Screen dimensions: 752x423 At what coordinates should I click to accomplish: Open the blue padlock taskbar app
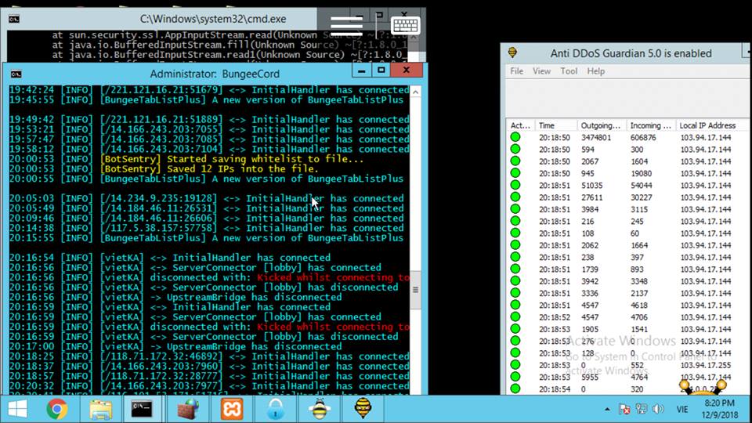click(x=276, y=409)
